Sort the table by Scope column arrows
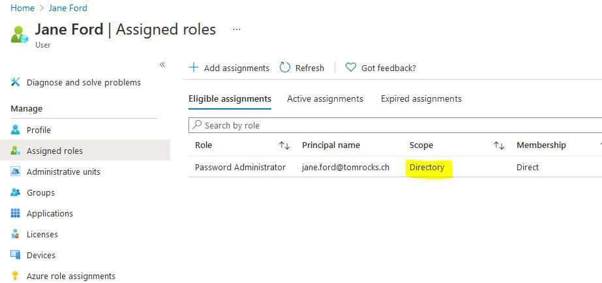 pyautogui.click(x=499, y=145)
